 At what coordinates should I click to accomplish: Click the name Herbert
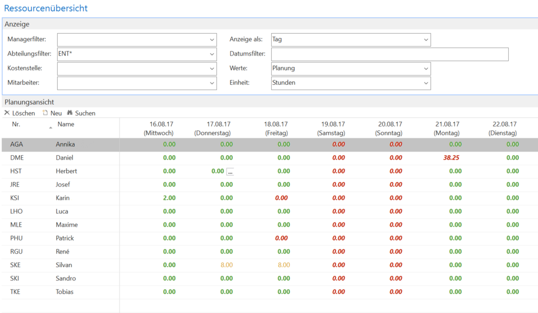[x=66, y=171]
